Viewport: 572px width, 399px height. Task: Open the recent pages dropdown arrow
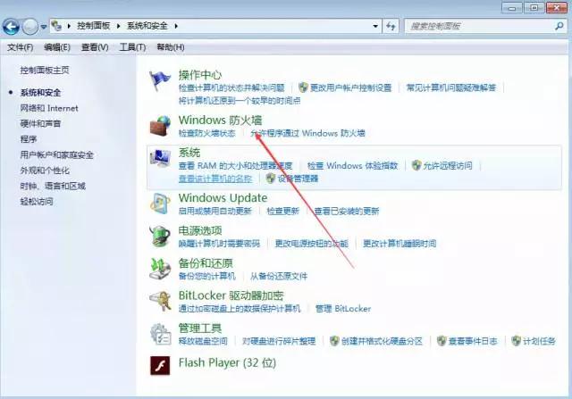point(44,27)
